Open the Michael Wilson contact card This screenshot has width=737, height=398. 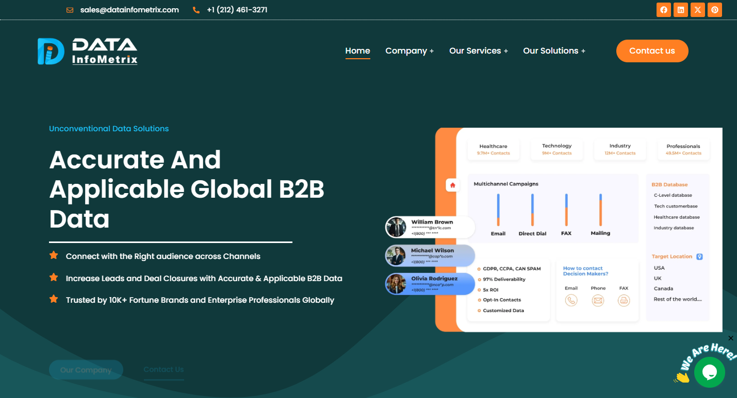(430, 255)
